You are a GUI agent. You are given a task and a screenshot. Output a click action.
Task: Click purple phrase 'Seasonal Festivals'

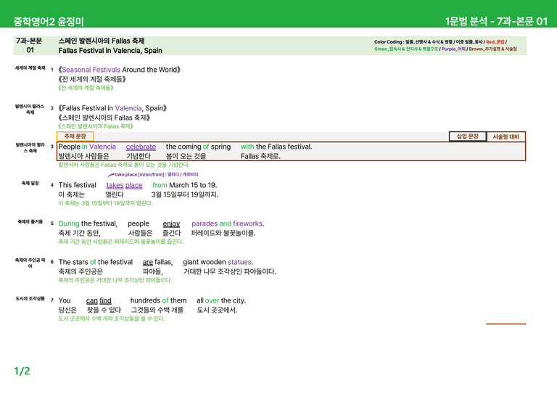(x=91, y=70)
